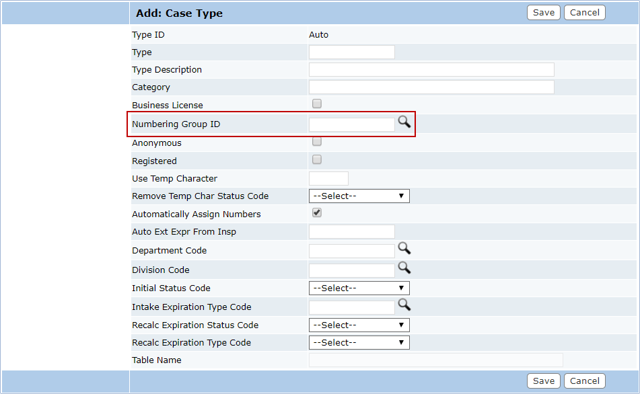The image size is (640, 394).
Task: Check the Registered checkbox
Action: (317, 160)
